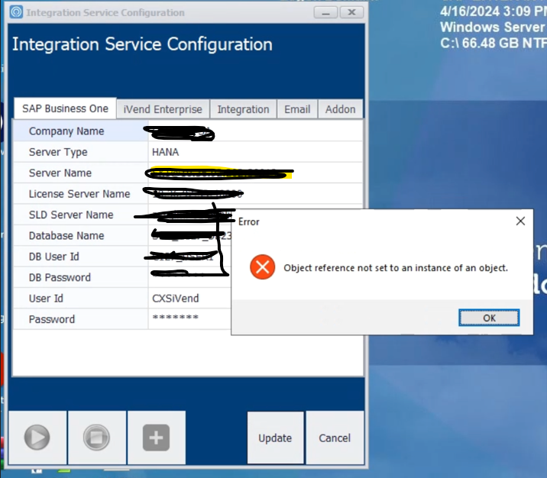Click the red error icon in dialog
Image resolution: width=547 pixels, height=478 pixels.
tap(262, 267)
